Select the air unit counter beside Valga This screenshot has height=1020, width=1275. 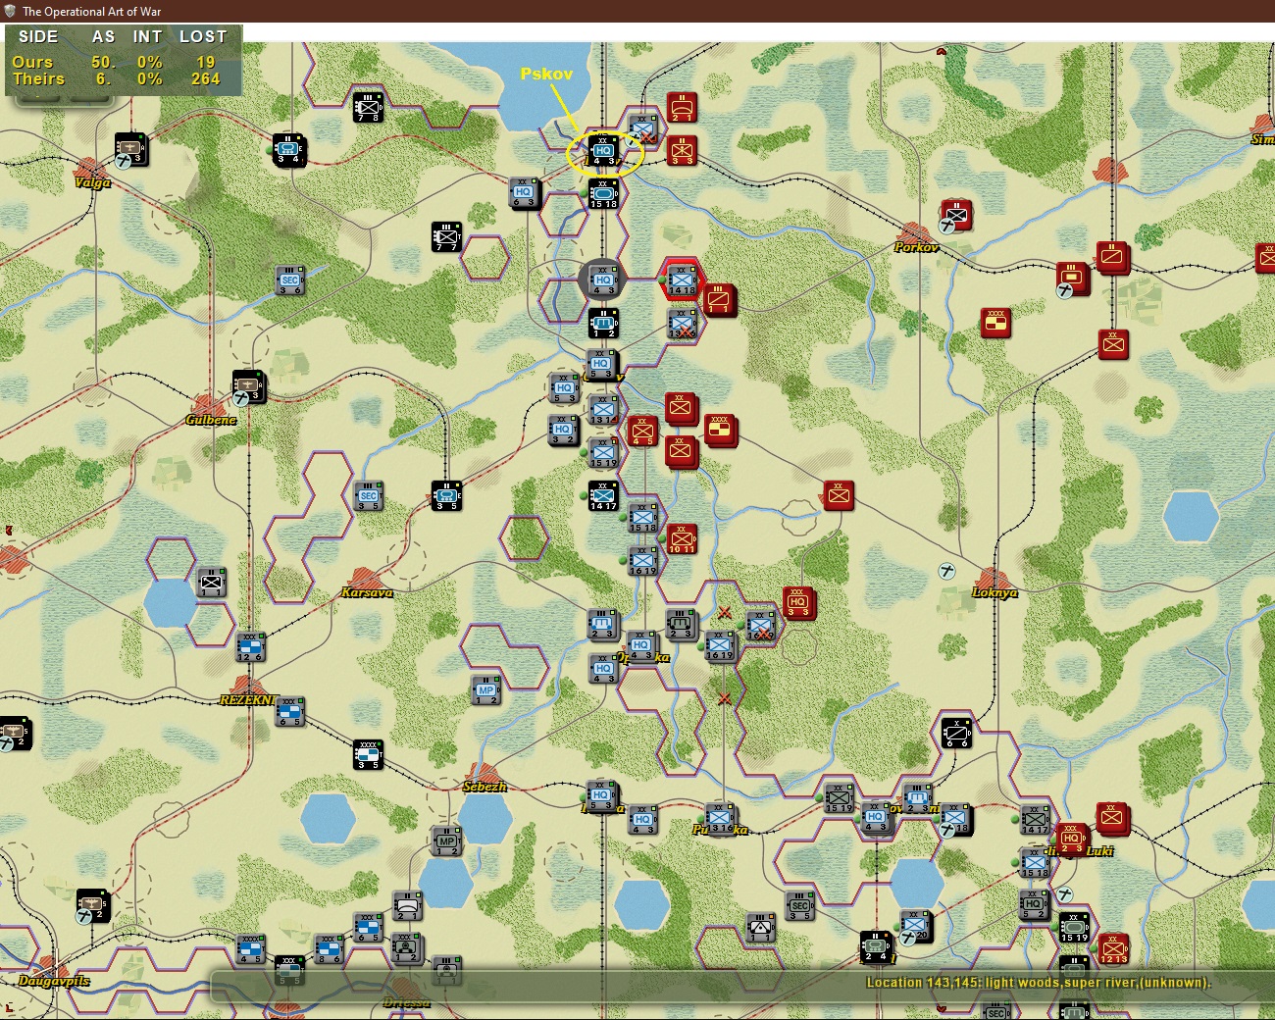tap(129, 148)
